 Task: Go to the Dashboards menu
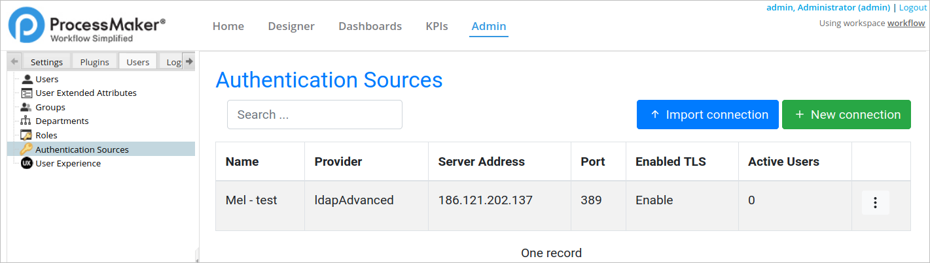click(x=370, y=26)
